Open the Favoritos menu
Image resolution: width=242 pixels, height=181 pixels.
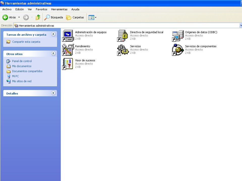(42, 9)
